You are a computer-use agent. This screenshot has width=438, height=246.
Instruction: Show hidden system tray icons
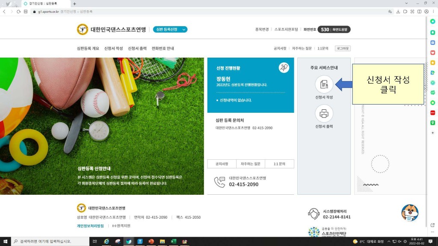(x=388, y=241)
